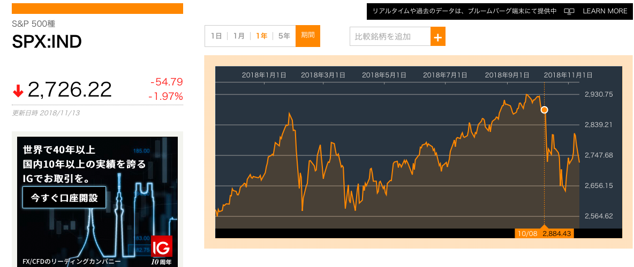The width and height of the screenshot is (634, 267).
Task: Click the 2018年1月1日 axis label
Action: (x=264, y=75)
